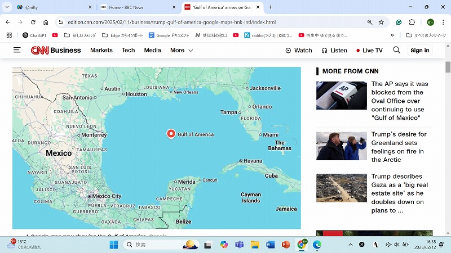This screenshot has width=451, height=253.
Task: Bookmark this page with star icon
Action: [381, 22]
